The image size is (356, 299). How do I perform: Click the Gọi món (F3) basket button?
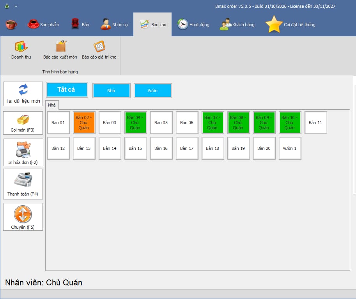point(23,123)
